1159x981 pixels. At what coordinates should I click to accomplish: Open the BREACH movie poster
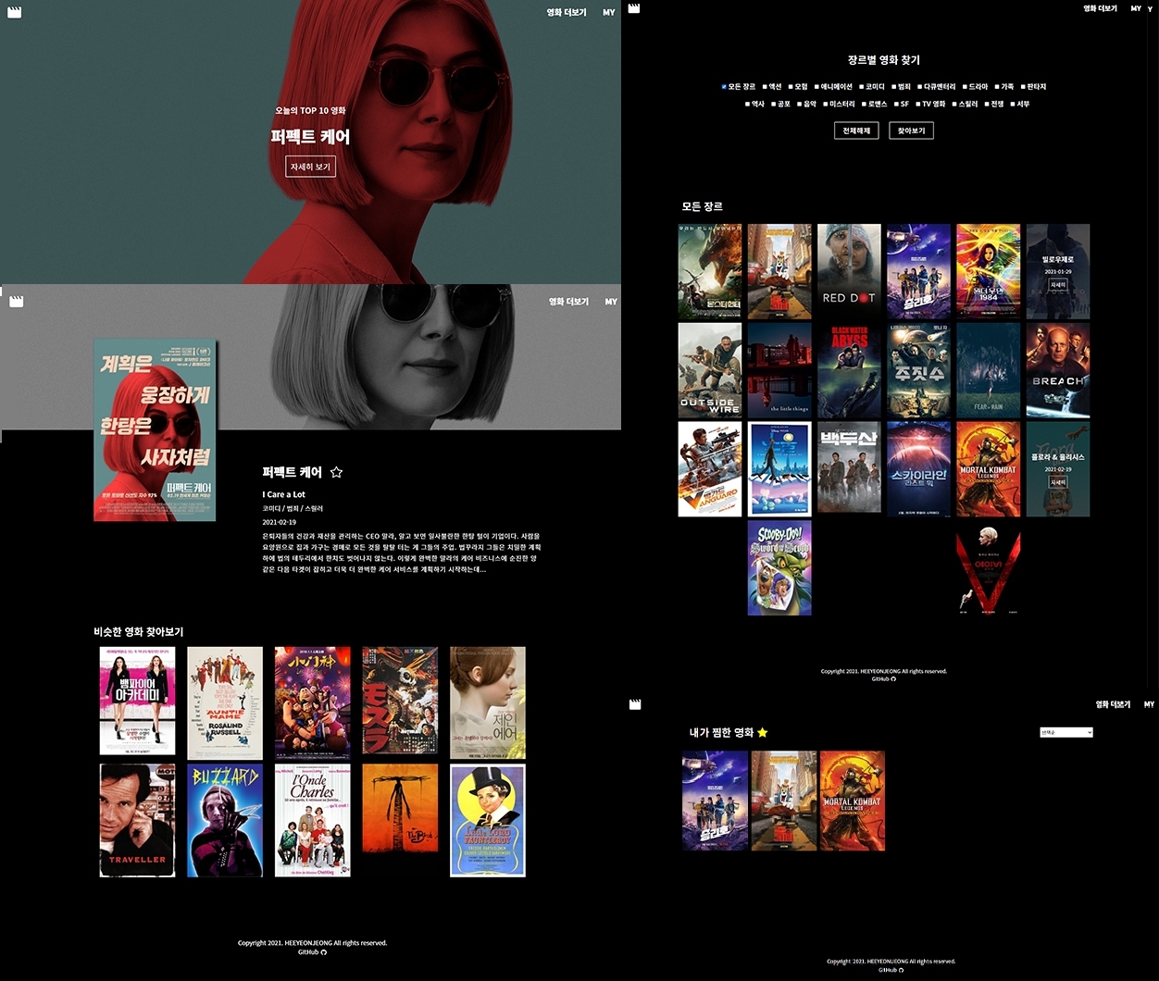[1057, 370]
